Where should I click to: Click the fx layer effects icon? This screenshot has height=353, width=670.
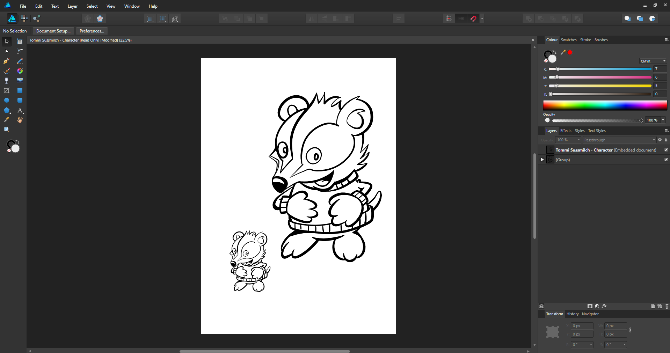click(x=604, y=306)
